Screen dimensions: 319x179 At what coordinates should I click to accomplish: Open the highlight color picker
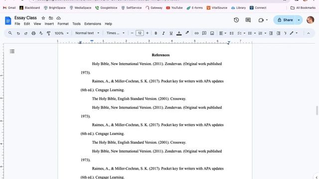(187, 33)
